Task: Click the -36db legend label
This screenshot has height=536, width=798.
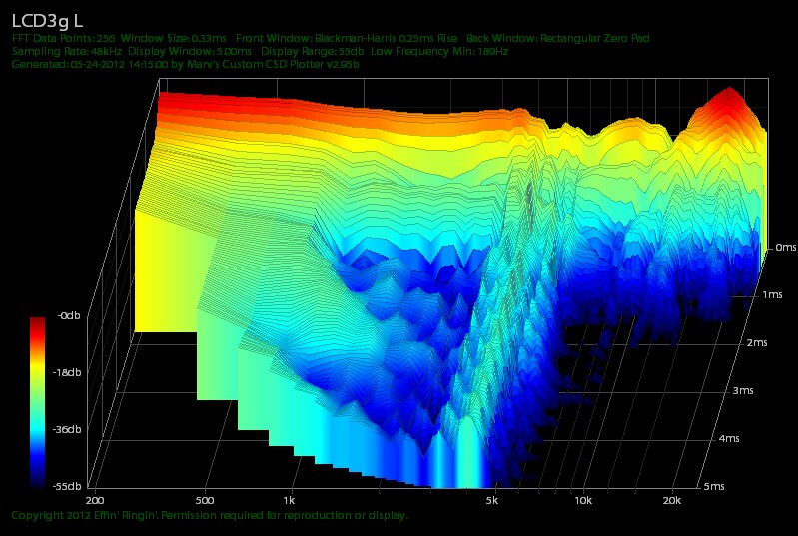Action: click(67, 430)
